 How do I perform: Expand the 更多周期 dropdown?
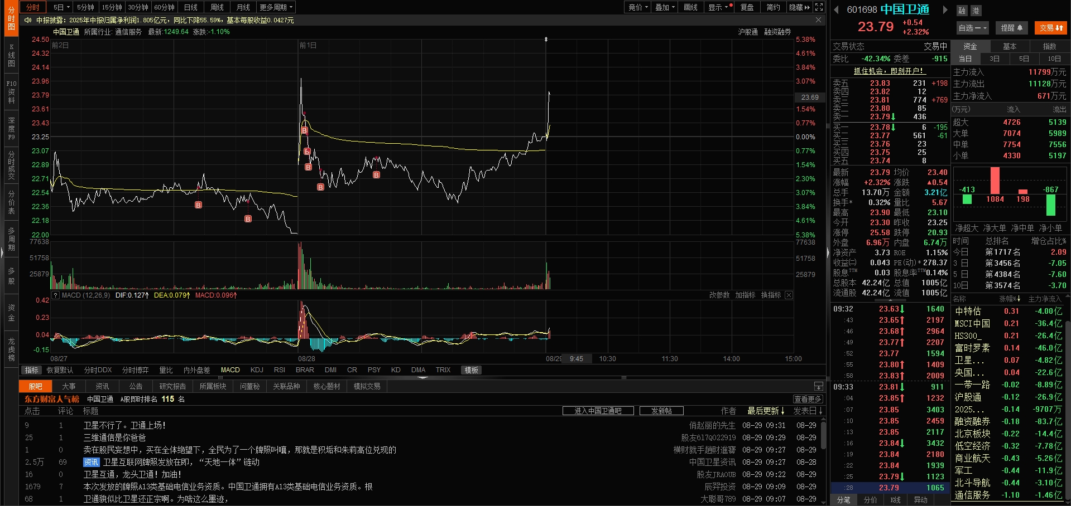tap(276, 7)
